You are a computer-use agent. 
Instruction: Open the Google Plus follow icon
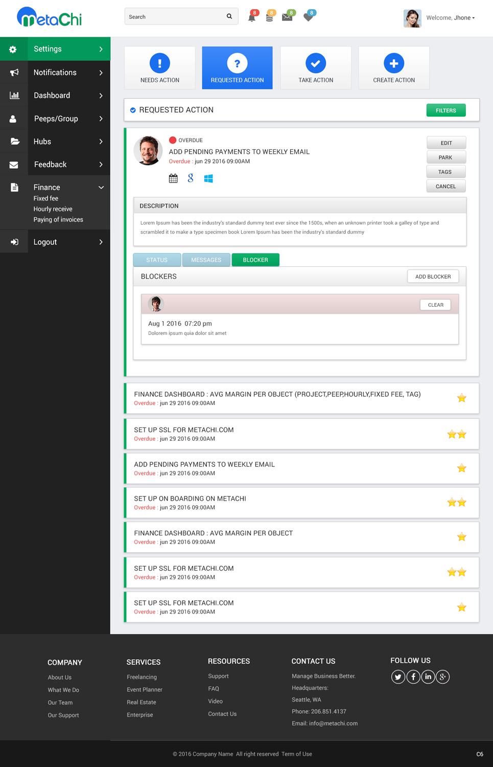point(443,677)
